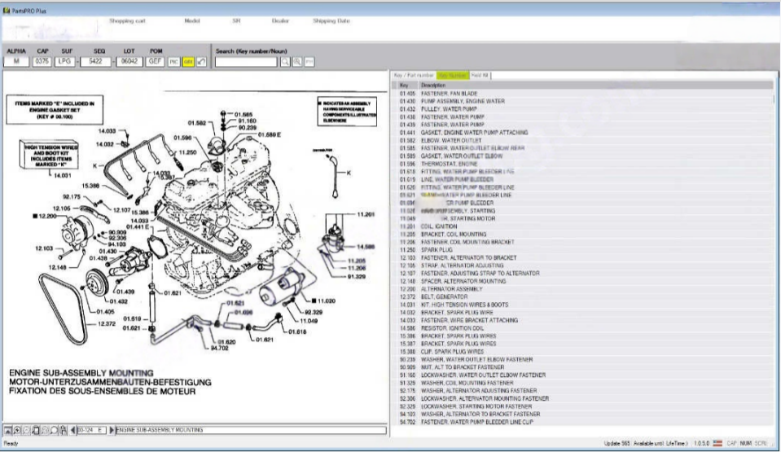Click the previous page arrow below diagram
This screenshot has height=452, width=781.
coord(74,428)
